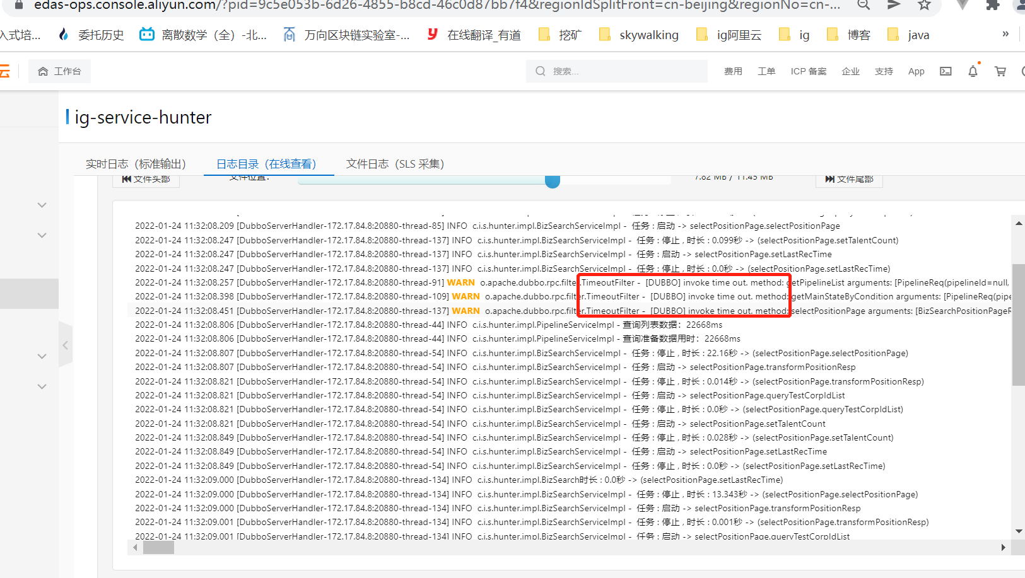Open the 企业 menu
Screen dimensions: 1025x578
(851, 71)
